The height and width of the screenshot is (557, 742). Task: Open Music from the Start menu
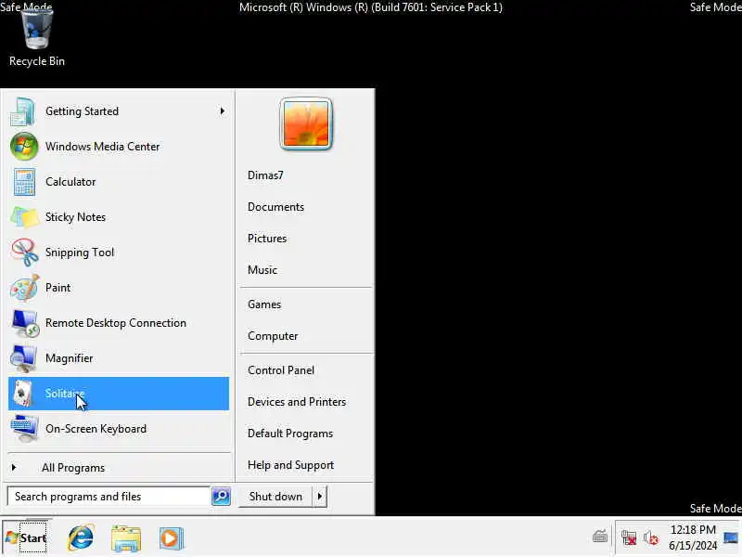262,270
